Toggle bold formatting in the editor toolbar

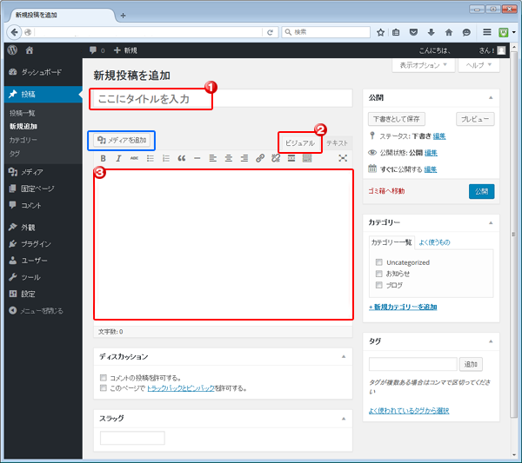104,158
